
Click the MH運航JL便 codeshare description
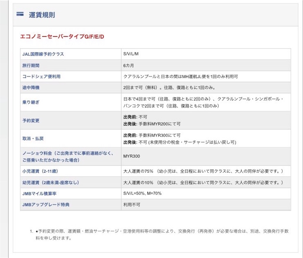[180, 76]
